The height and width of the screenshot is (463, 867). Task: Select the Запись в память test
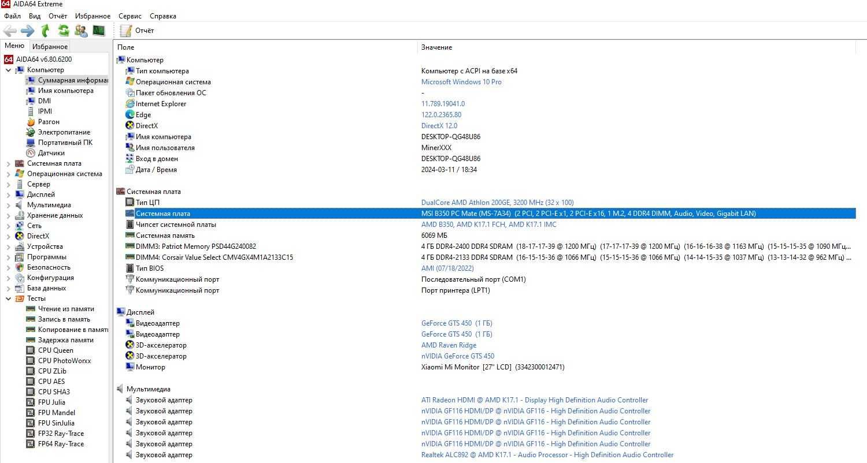pyautogui.click(x=64, y=319)
